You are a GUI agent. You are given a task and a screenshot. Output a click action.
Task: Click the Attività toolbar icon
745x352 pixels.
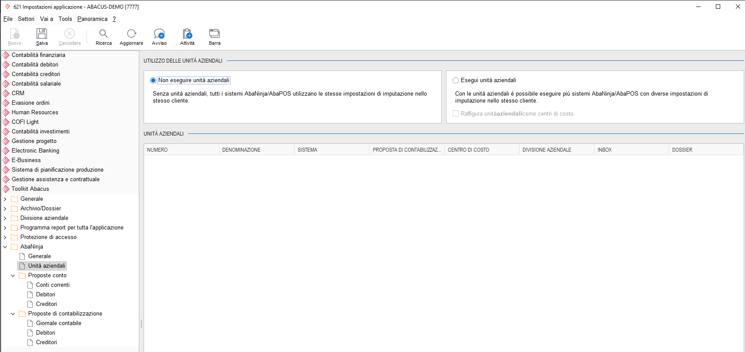coord(187,37)
